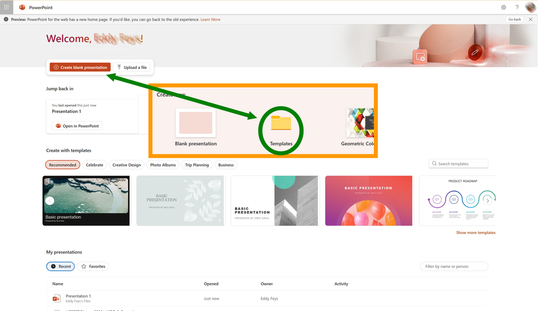The height and width of the screenshot is (311, 538).
Task: Select the Recommended template filter
Action: 62,165
